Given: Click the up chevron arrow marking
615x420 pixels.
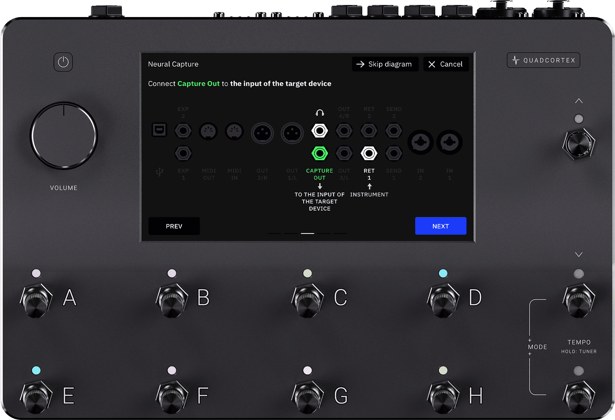Looking at the screenshot, I should 579,101.
